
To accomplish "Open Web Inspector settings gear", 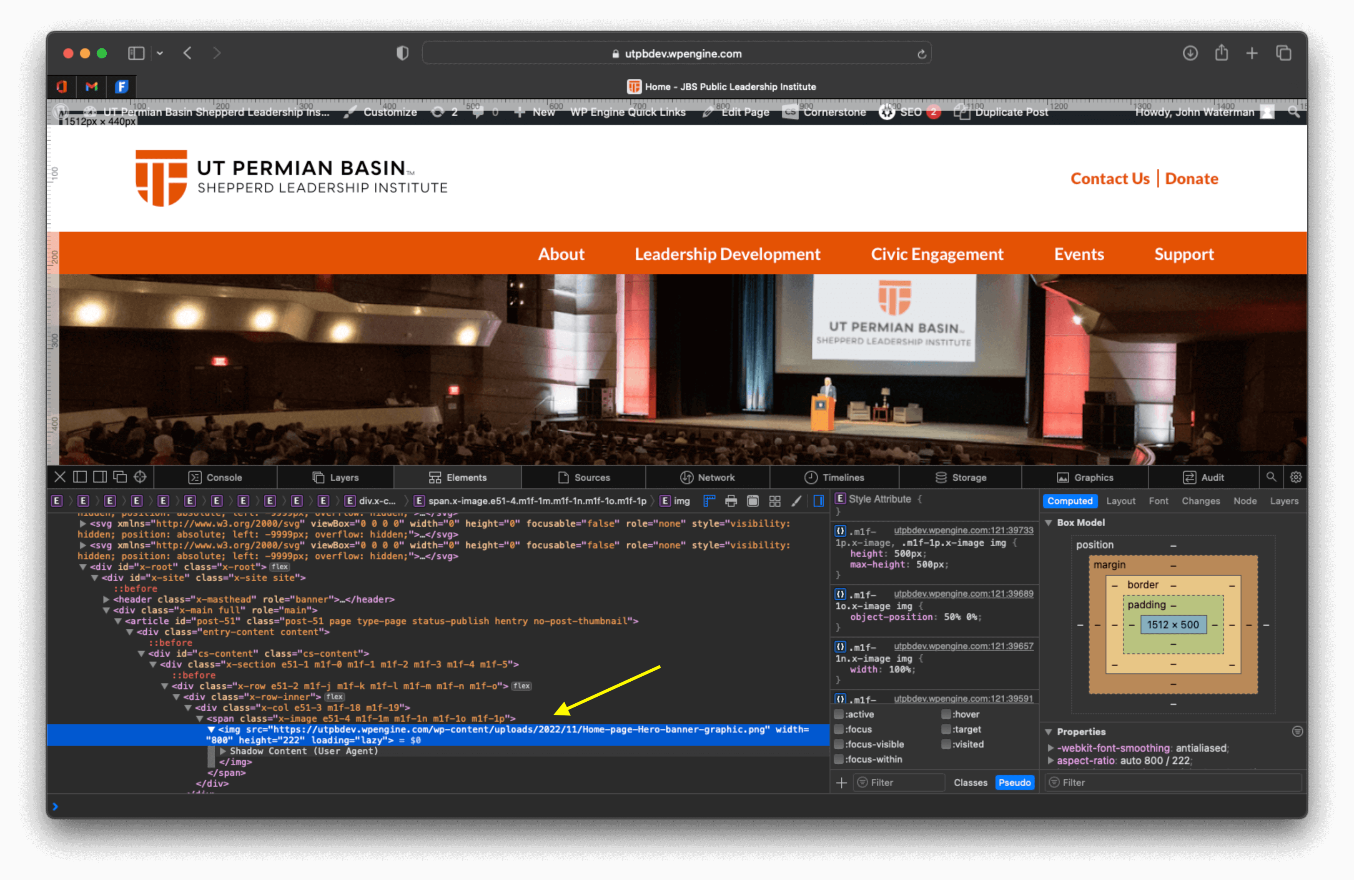I will click(1295, 477).
